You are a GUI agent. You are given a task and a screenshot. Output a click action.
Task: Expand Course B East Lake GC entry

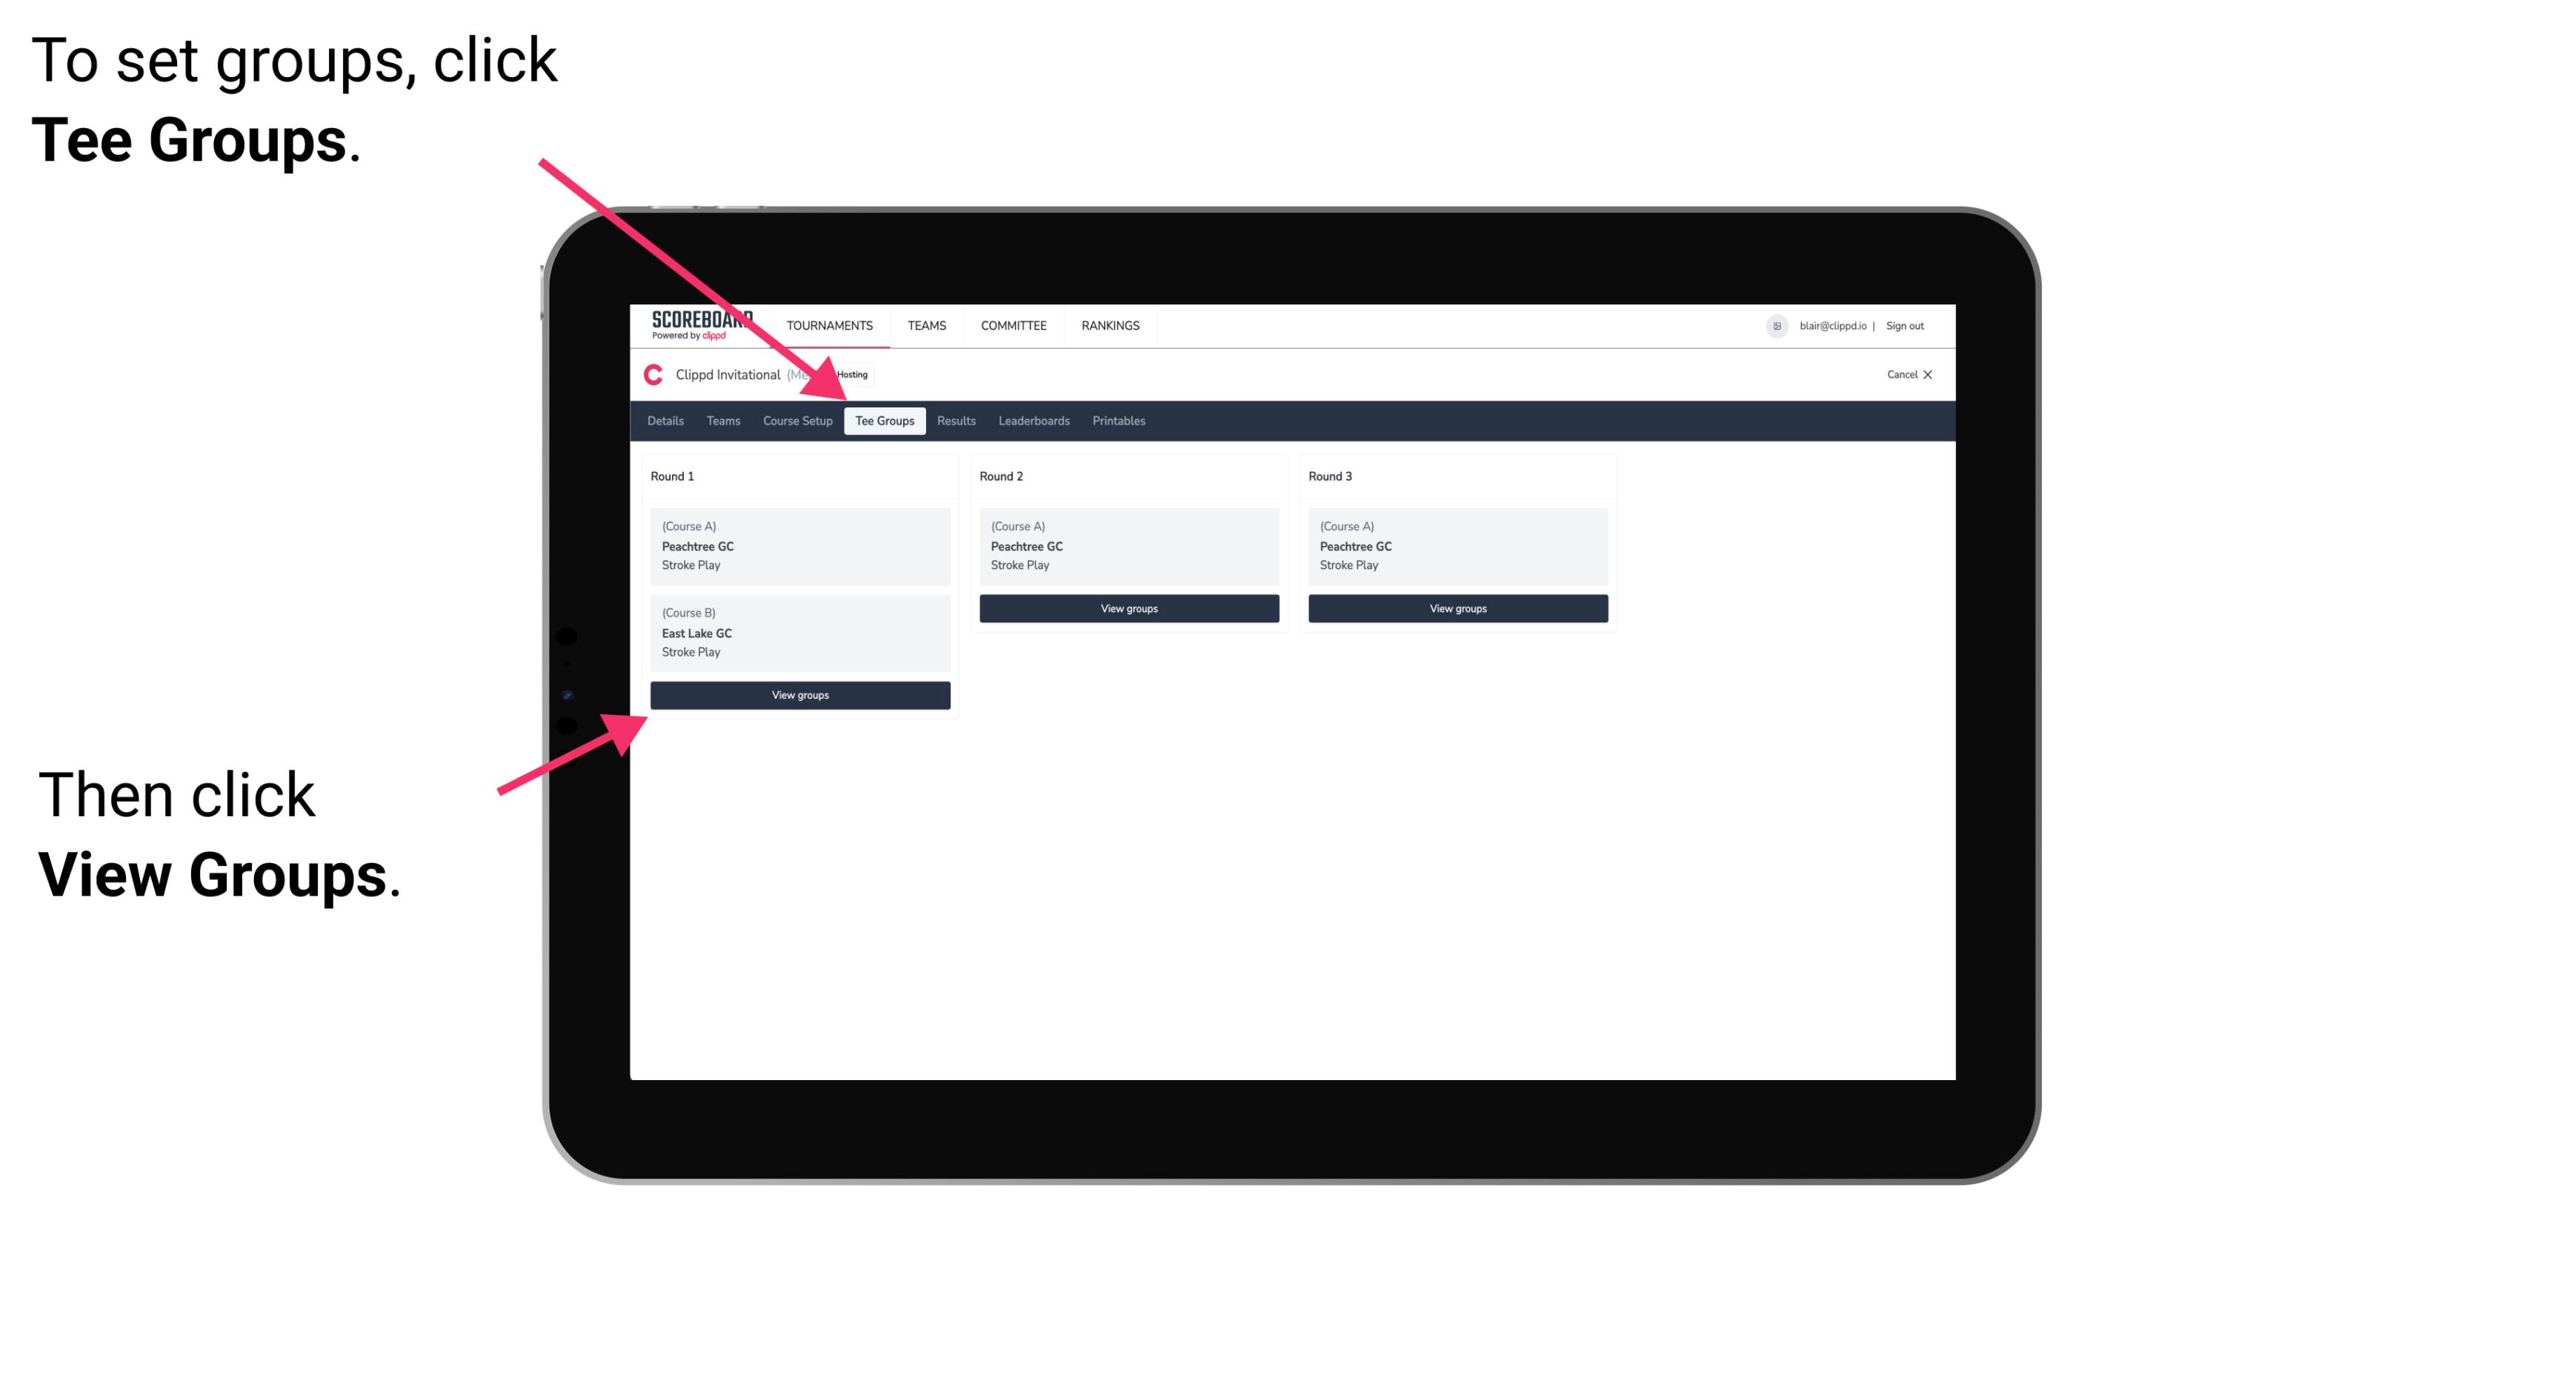coord(799,632)
